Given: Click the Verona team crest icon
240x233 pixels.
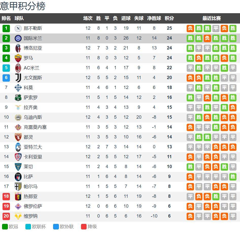Looking at the screenshot, I should [18, 216].
